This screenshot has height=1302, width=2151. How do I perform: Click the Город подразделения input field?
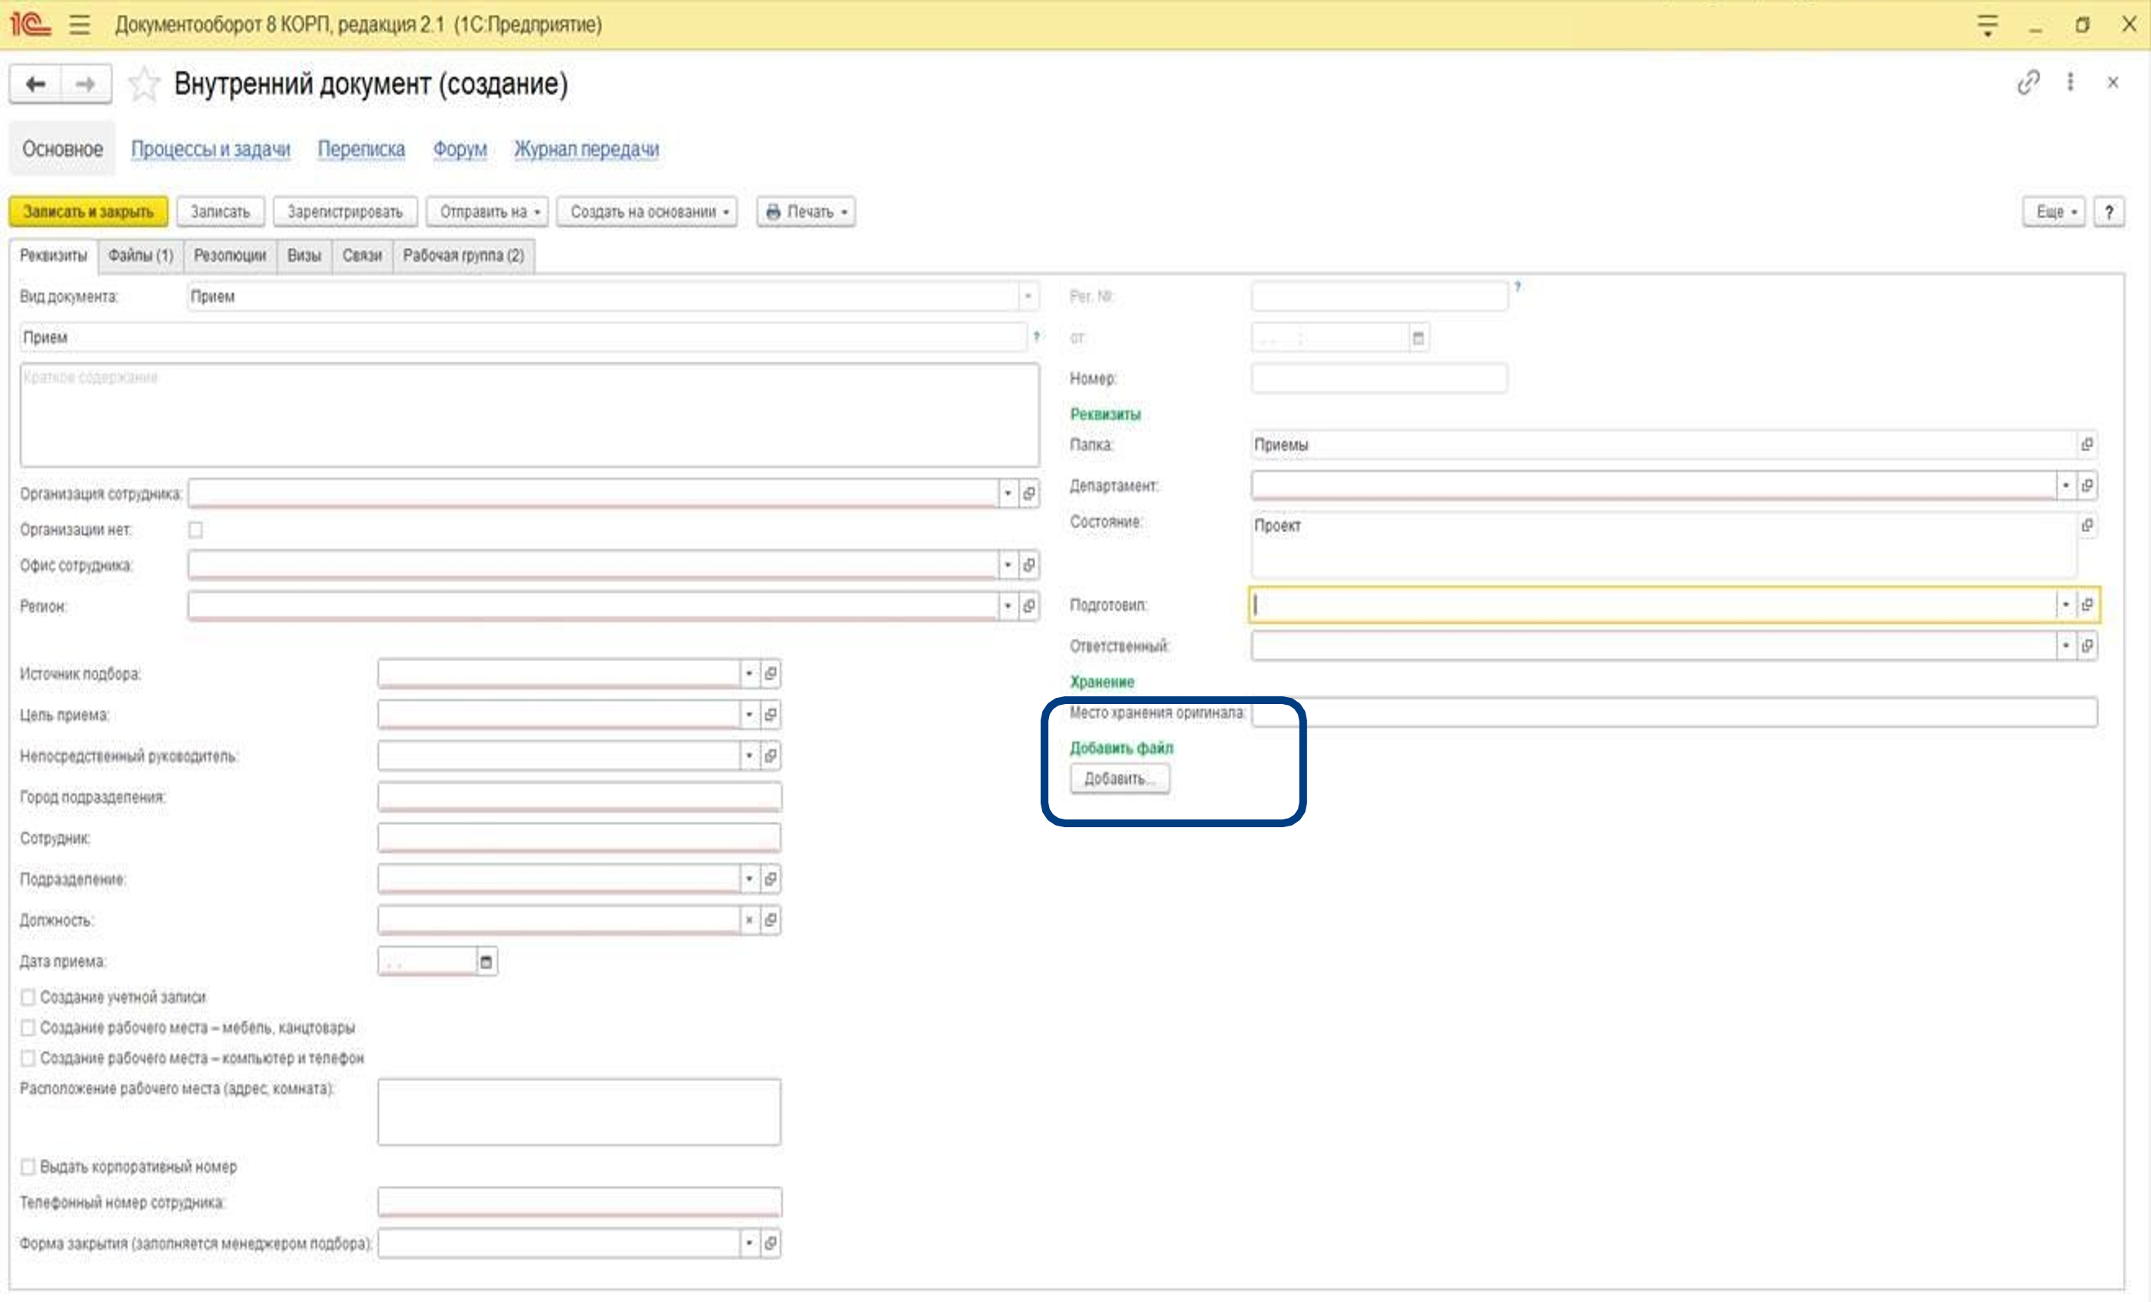tap(580, 797)
